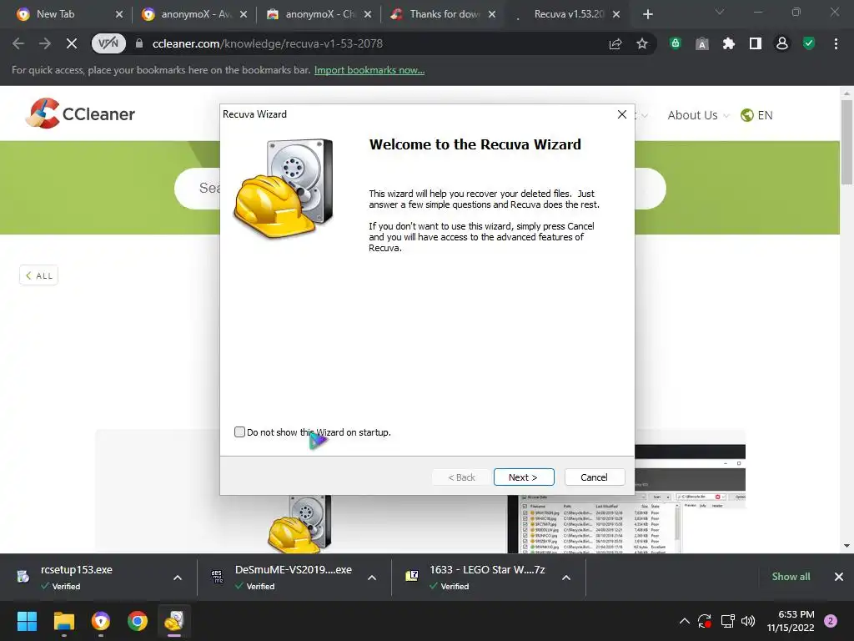
Task: Click the VPN badge in address bar
Action: [x=108, y=43]
